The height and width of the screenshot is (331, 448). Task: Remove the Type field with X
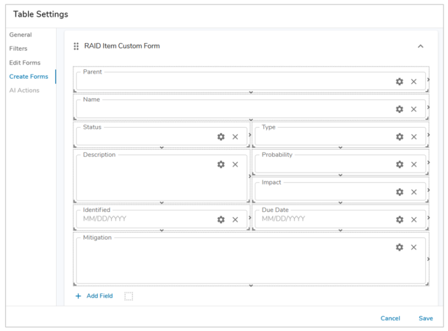pos(414,137)
